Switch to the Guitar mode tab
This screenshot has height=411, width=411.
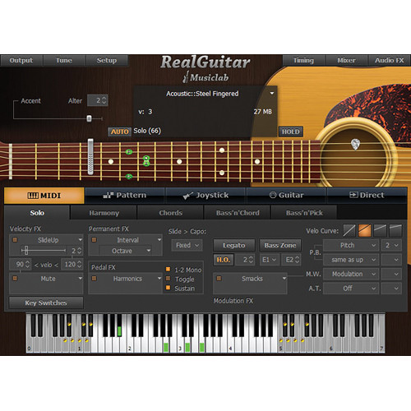click(287, 196)
